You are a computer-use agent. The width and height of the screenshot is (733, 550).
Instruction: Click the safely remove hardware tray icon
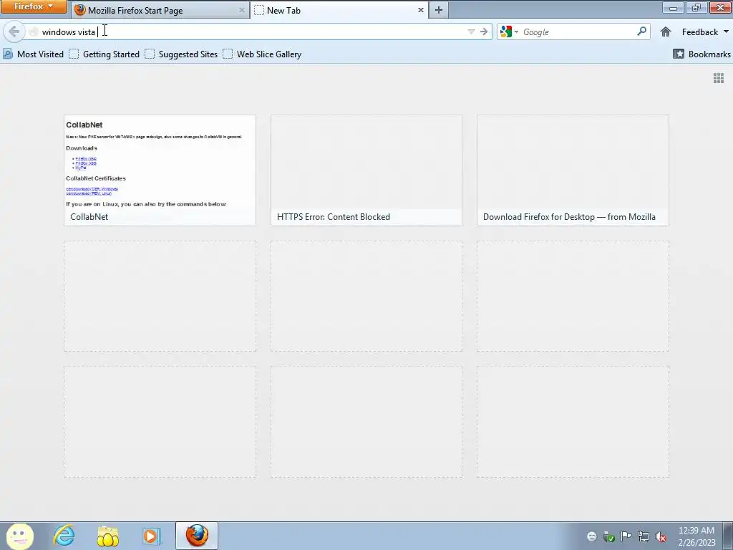(x=608, y=536)
